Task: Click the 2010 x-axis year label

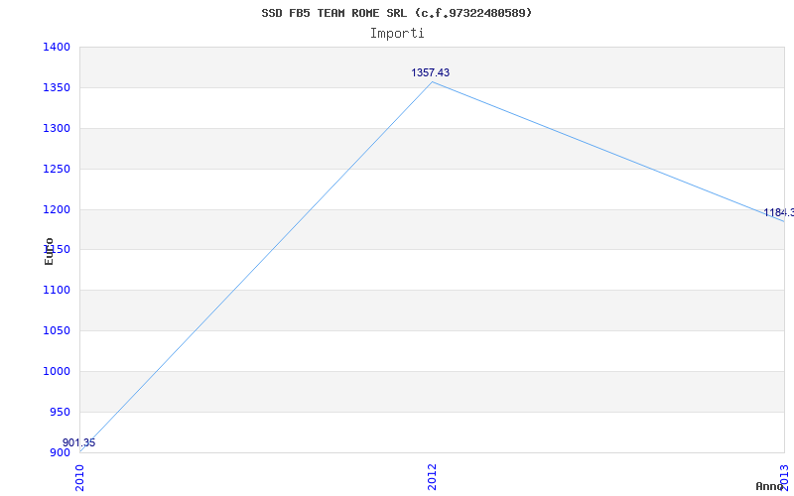Action: click(x=79, y=476)
